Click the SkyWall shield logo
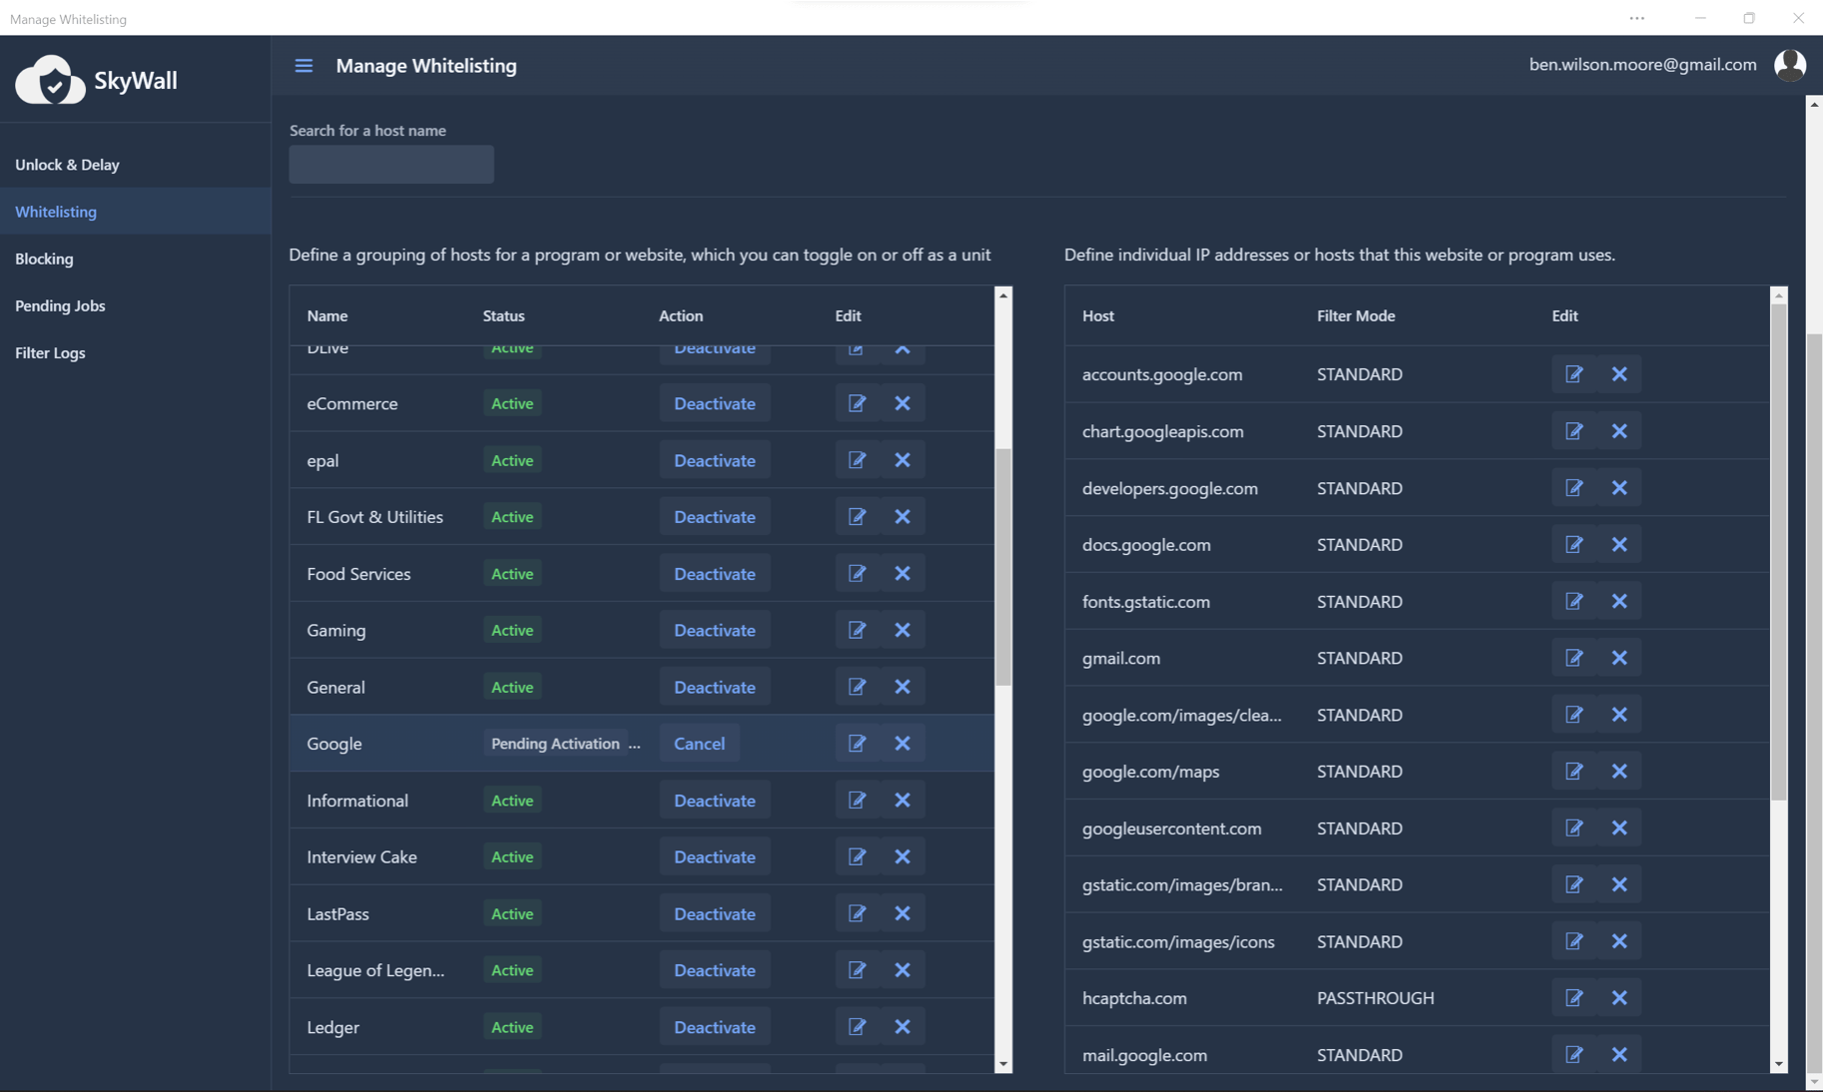 [50, 80]
